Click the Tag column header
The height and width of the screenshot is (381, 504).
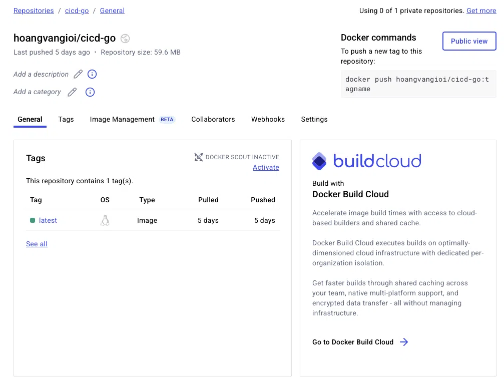[36, 200]
